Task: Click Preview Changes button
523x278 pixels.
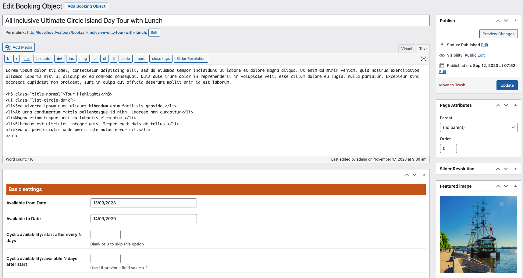Action: tap(498, 34)
